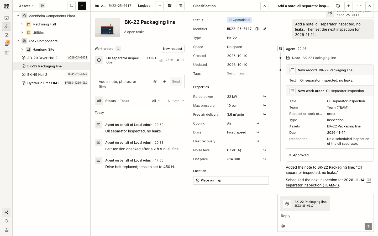Open the All filter dropdown in logbook
This screenshot has width=378, height=236.
(x=156, y=101)
